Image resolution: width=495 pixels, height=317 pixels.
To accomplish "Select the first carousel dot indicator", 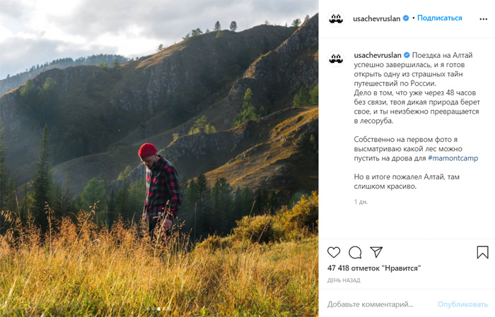I will pyautogui.click(x=148, y=309).
